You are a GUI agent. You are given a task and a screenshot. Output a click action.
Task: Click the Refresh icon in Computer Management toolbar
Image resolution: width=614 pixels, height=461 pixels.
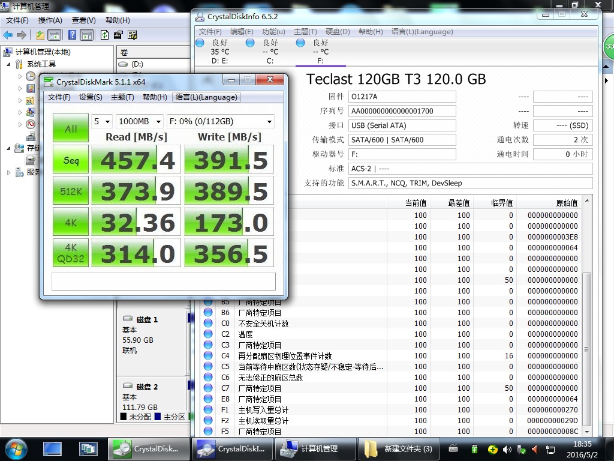(104, 35)
